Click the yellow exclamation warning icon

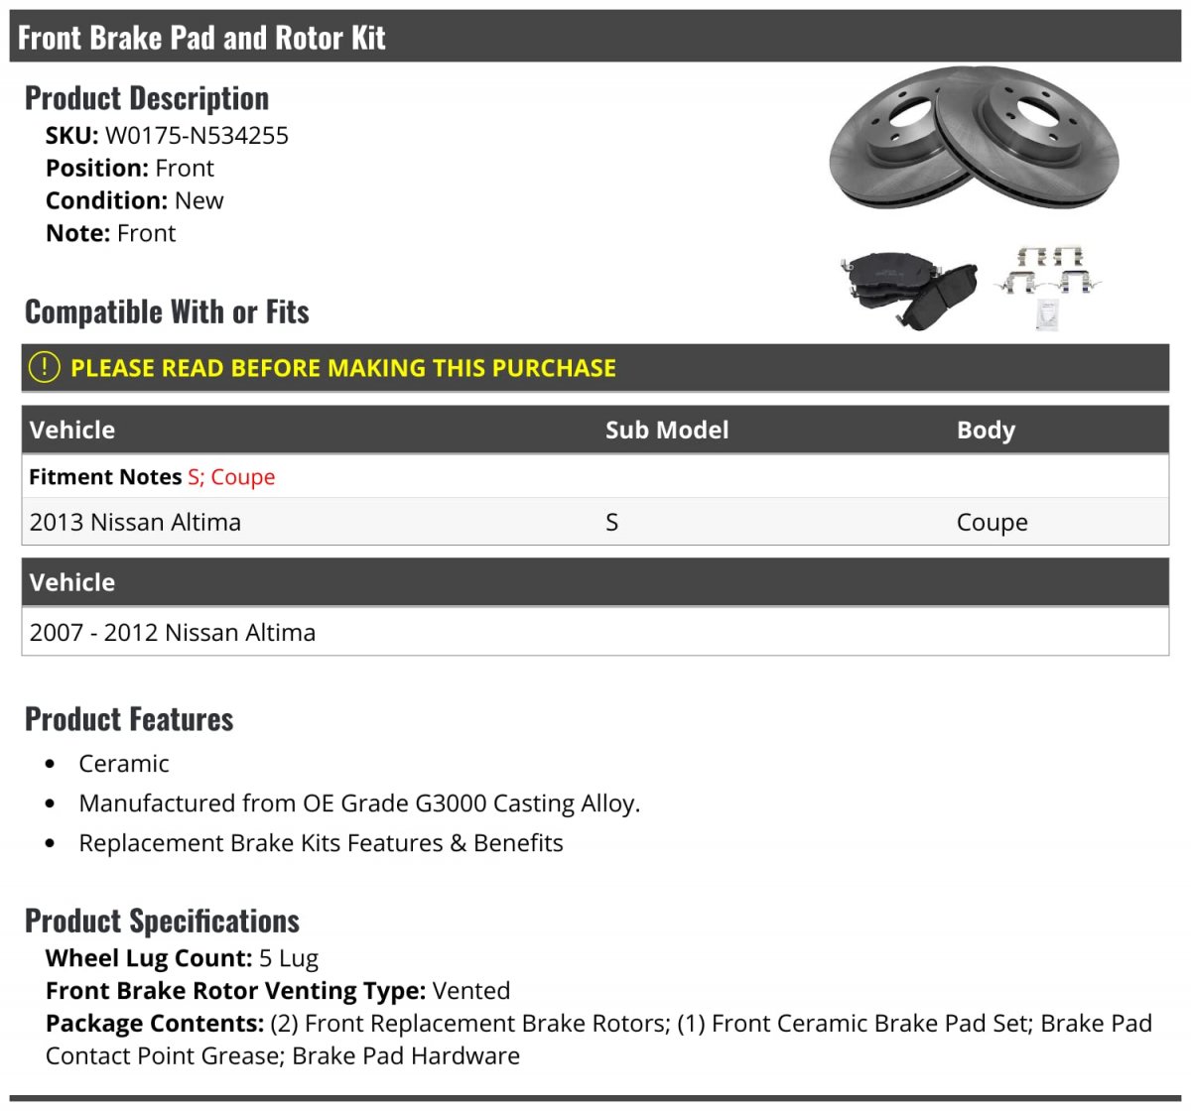(x=45, y=368)
